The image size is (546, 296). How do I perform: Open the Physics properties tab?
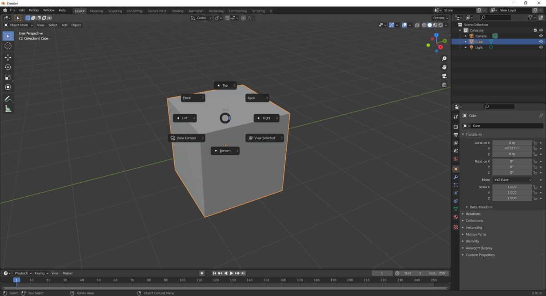[456, 193]
